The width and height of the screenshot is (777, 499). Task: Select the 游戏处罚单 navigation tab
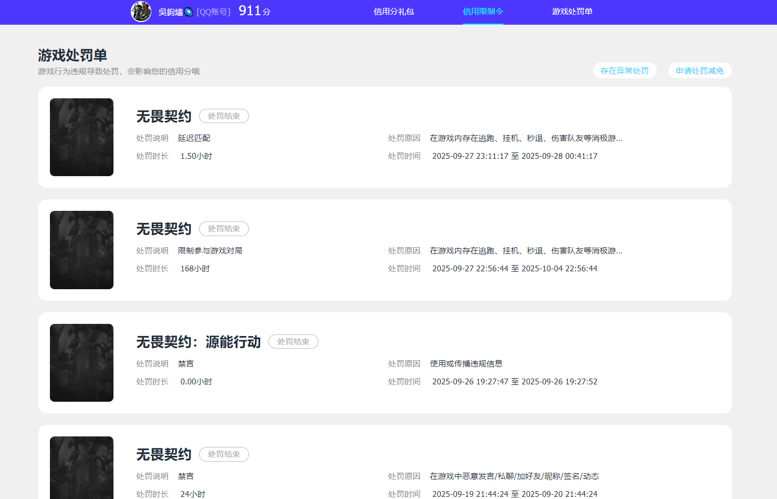572,12
